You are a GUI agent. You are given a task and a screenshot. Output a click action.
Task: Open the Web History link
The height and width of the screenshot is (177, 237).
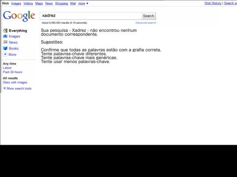tap(213, 3)
